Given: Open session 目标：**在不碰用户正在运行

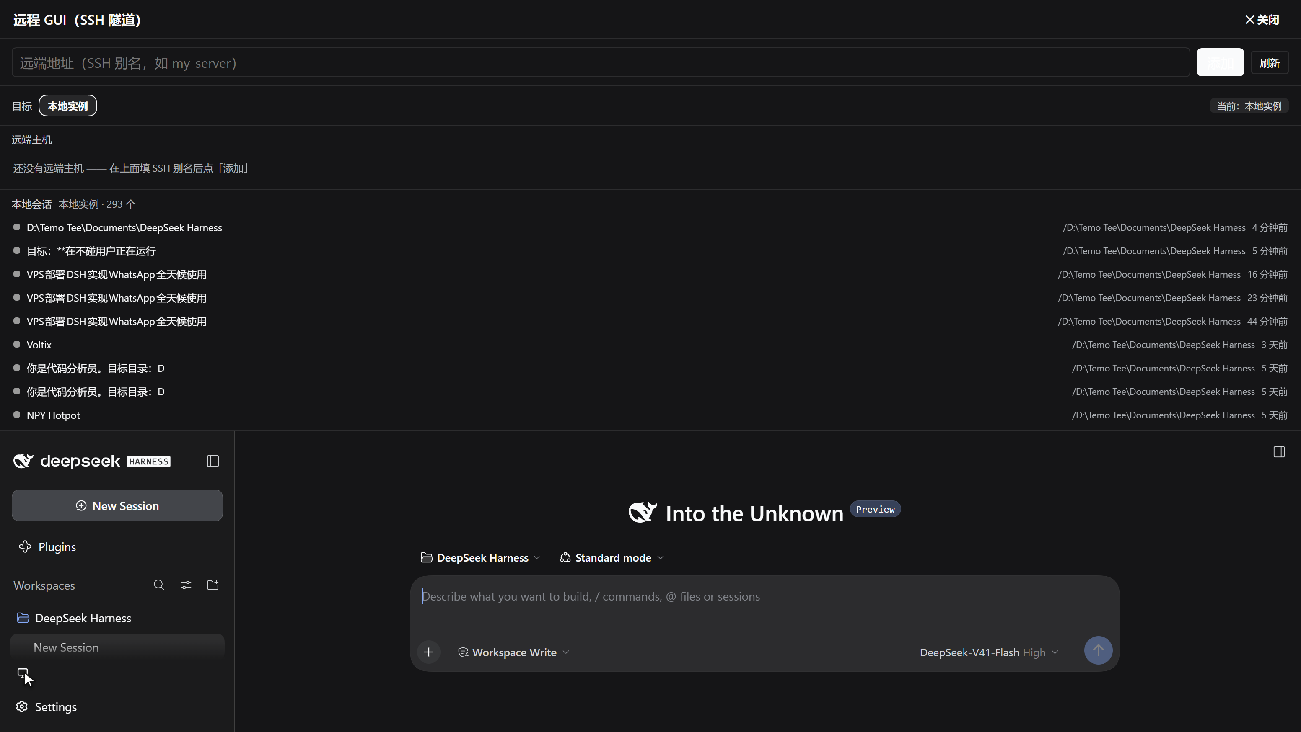Looking at the screenshot, I should pyautogui.click(x=650, y=251).
